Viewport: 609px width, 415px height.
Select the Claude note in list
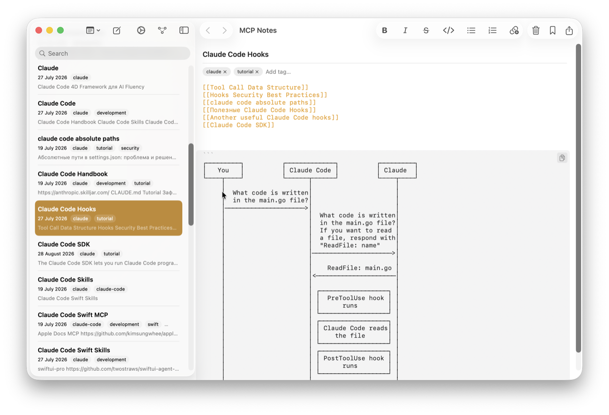tap(108, 77)
